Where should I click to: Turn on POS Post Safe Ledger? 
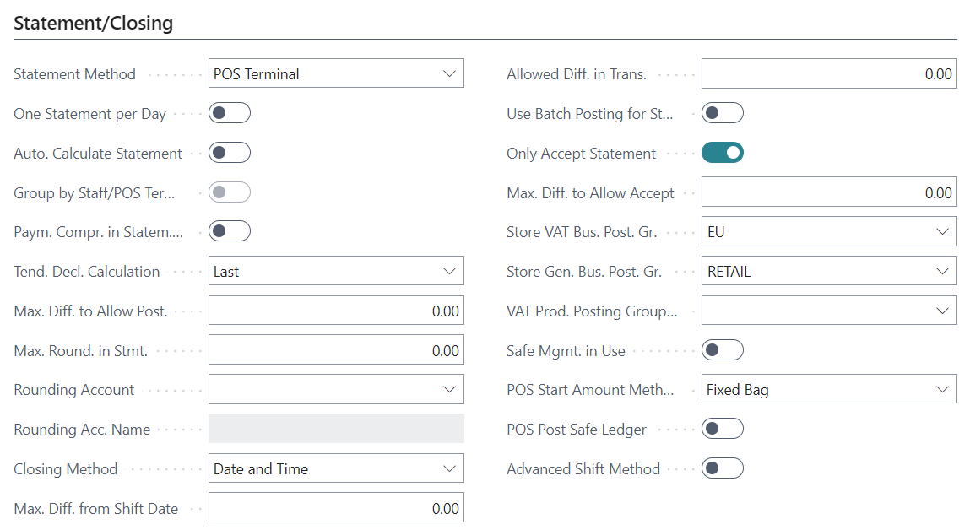(723, 429)
